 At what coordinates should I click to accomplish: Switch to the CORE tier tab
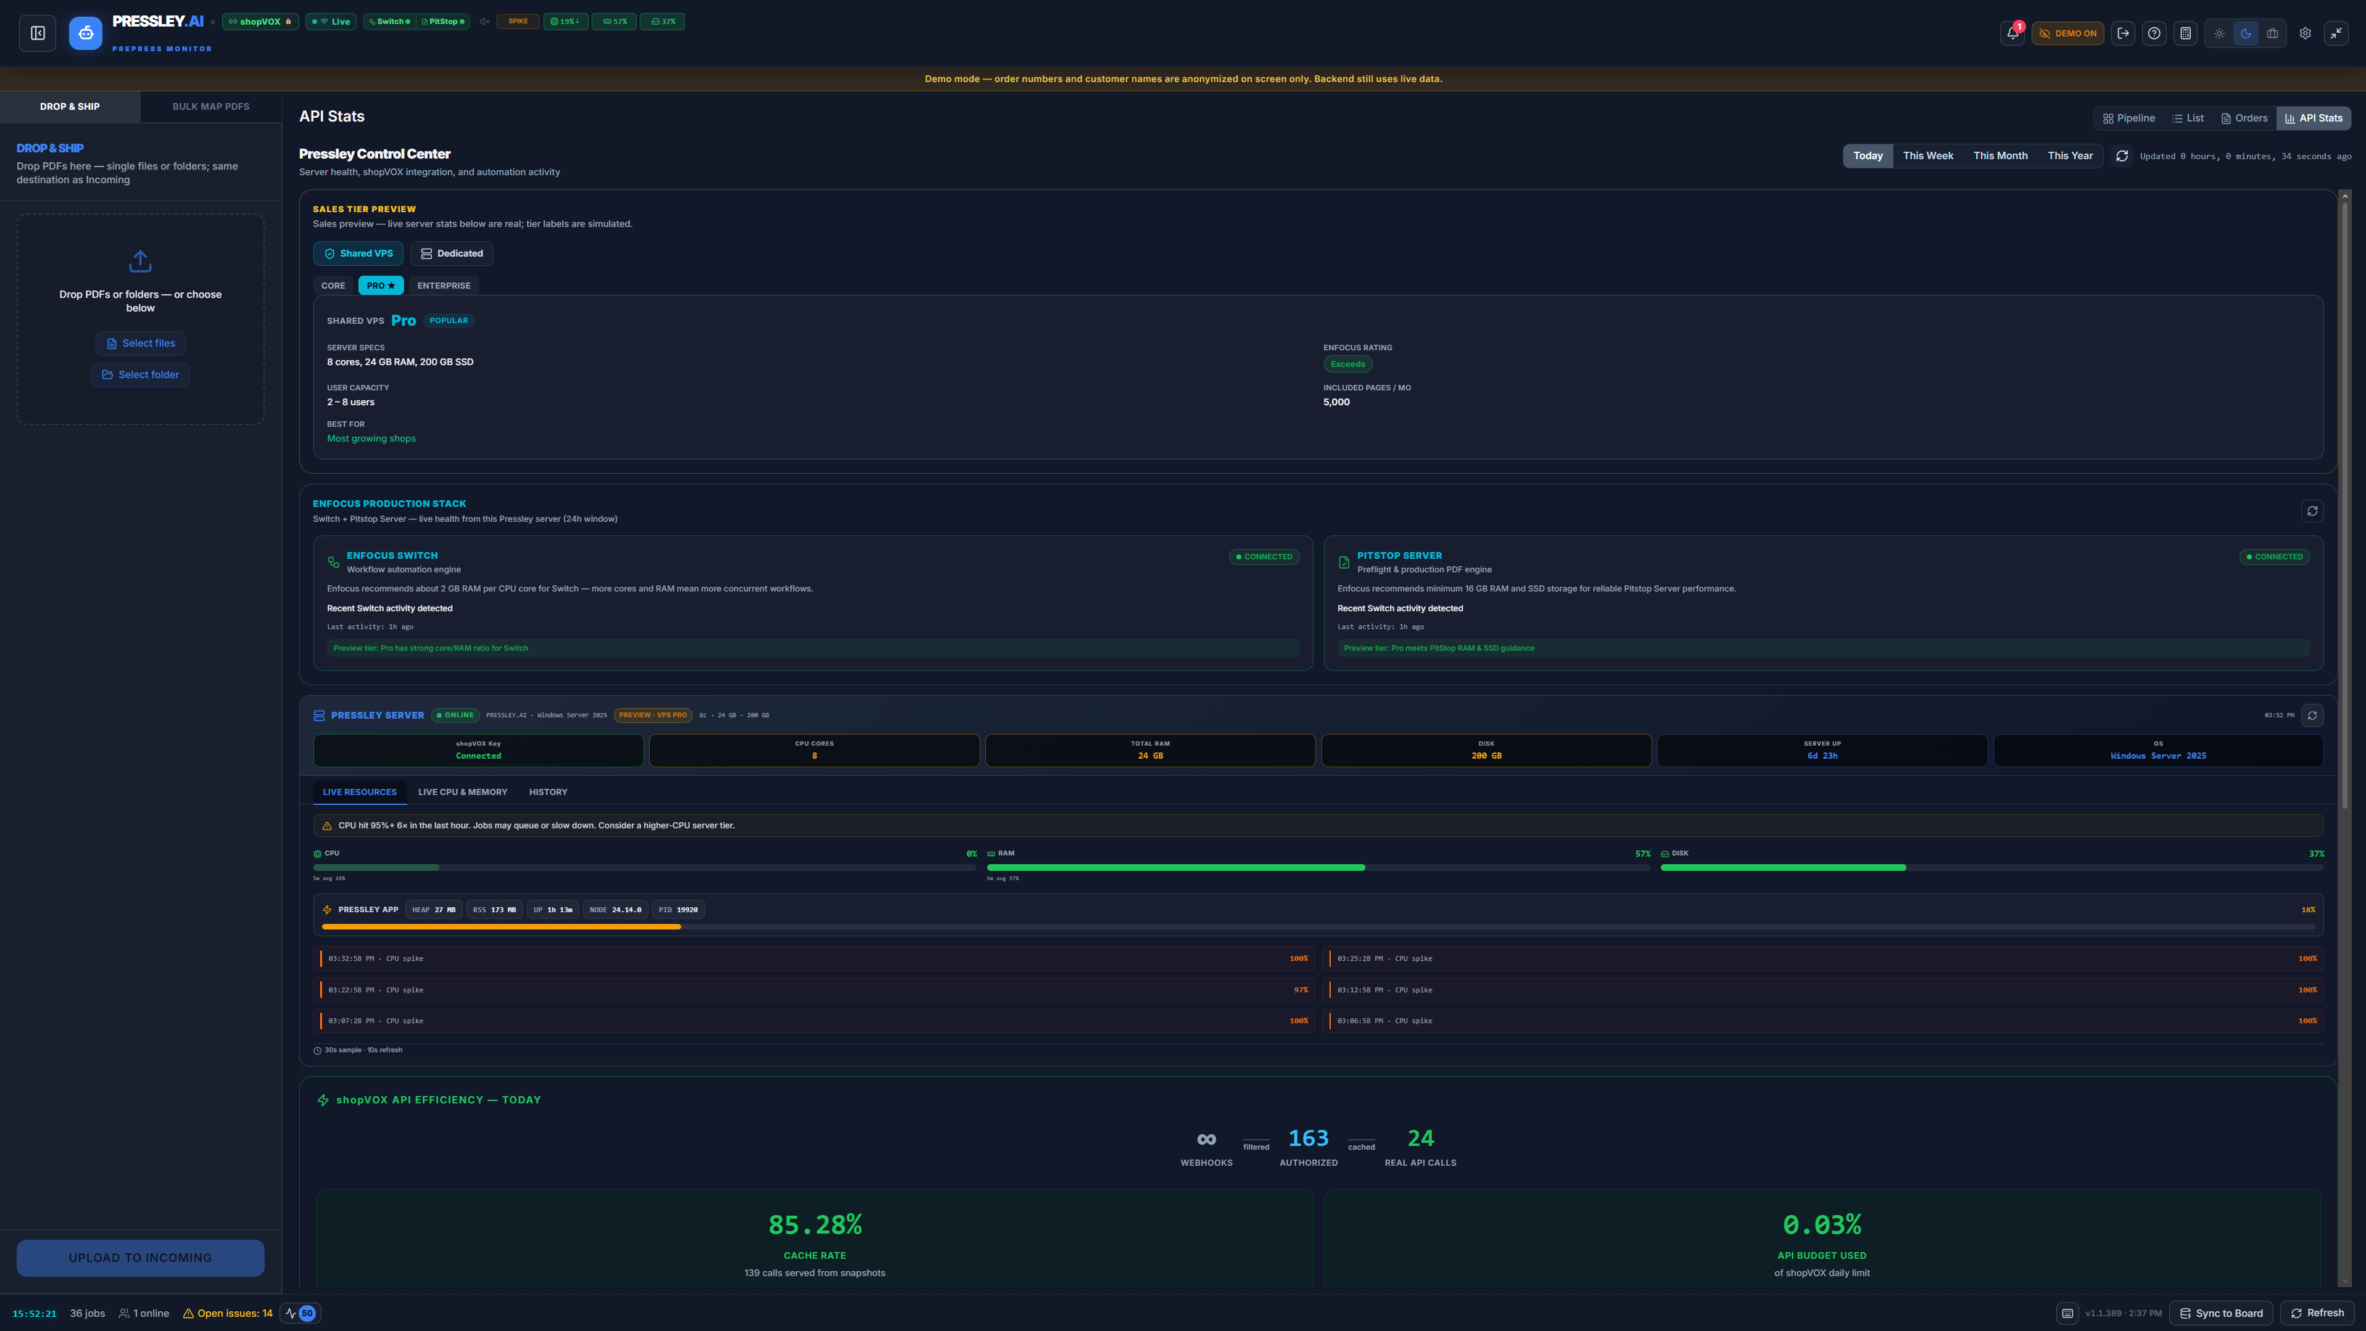tap(333, 286)
